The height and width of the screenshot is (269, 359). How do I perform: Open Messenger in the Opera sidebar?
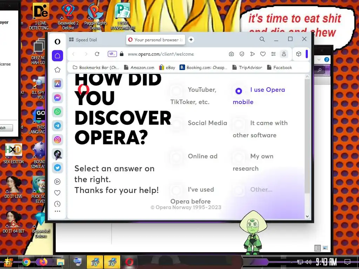coord(57,98)
